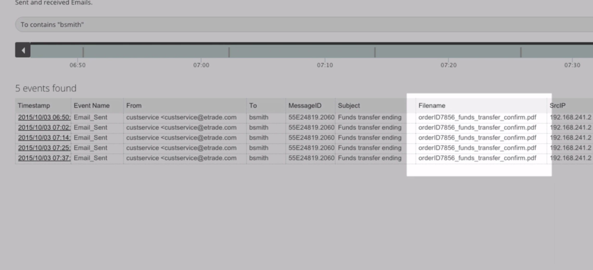The width and height of the screenshot is (593, 270).
Task: Click MessageID 55E24819.2060 in the 07:02 row
Action: coord(311,127)
